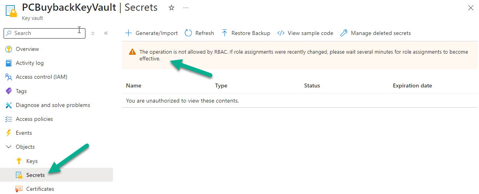The height and width of the screenshot is (194, 479).
Task: Click the yellow Keys icon
Action: (19, 161)
